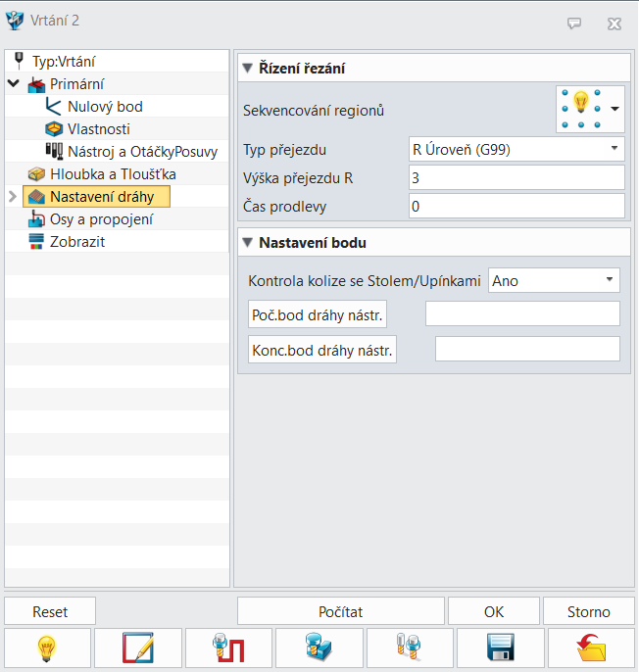639x672 pixels.
Task: Open Nulový bod in the tree
Action: 105,107
